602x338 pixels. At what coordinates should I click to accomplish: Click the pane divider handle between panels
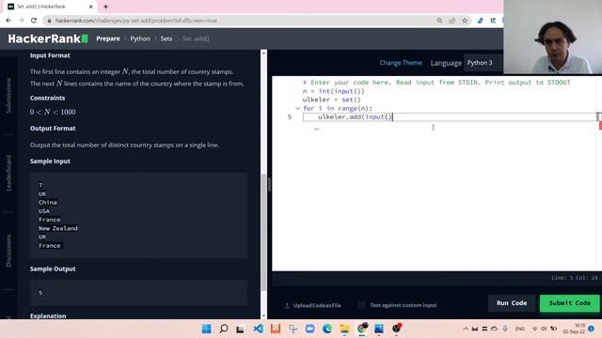coord(269,184)
